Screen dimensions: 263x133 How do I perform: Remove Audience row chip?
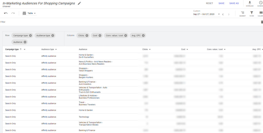pos(25,42)
